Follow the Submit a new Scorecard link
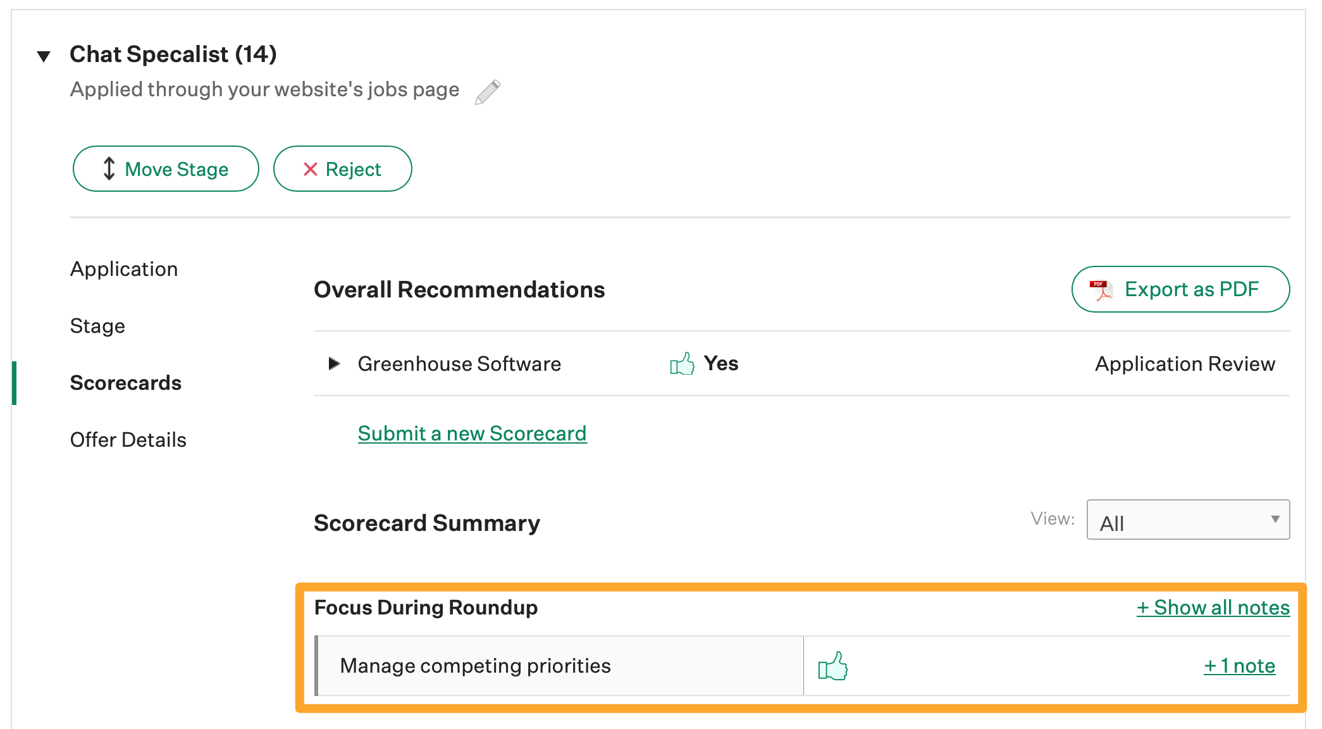The image size is (1322, 729). click(x=472, y=433)
